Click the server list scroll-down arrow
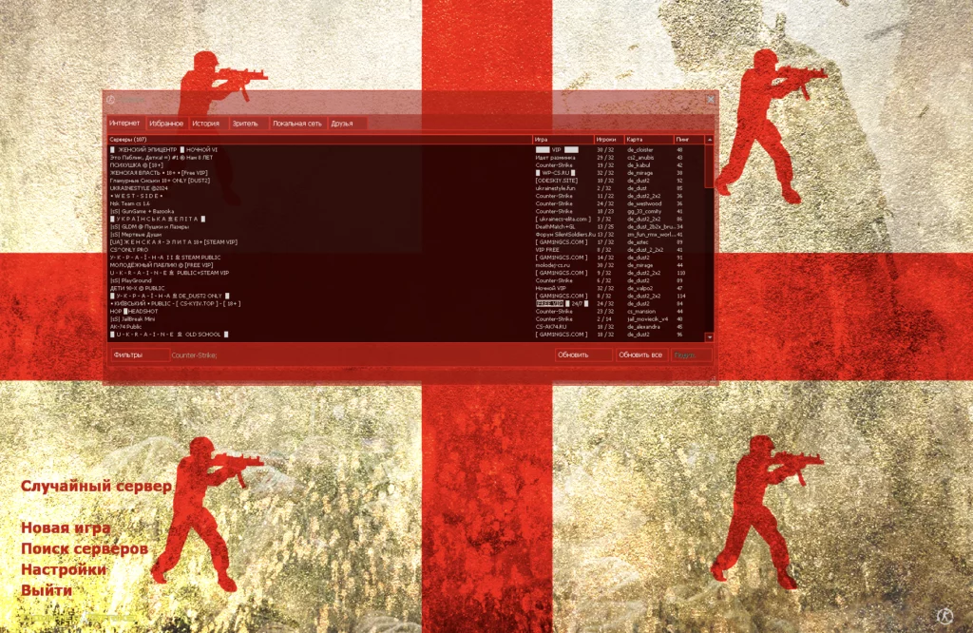The width and height of the screenshot is (973, 633). (x=709, y=336)
